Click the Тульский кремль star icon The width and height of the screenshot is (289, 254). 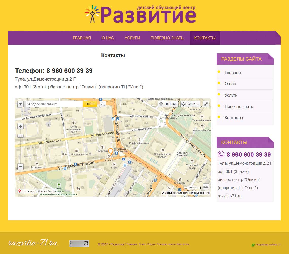[x=202, y=116]
